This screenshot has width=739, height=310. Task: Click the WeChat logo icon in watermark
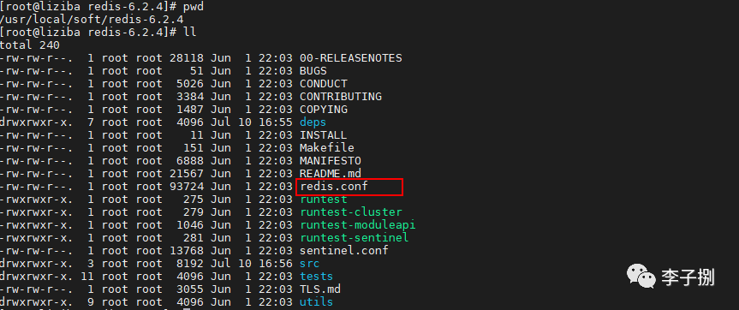pyautogui.click(x=641, y=277)
